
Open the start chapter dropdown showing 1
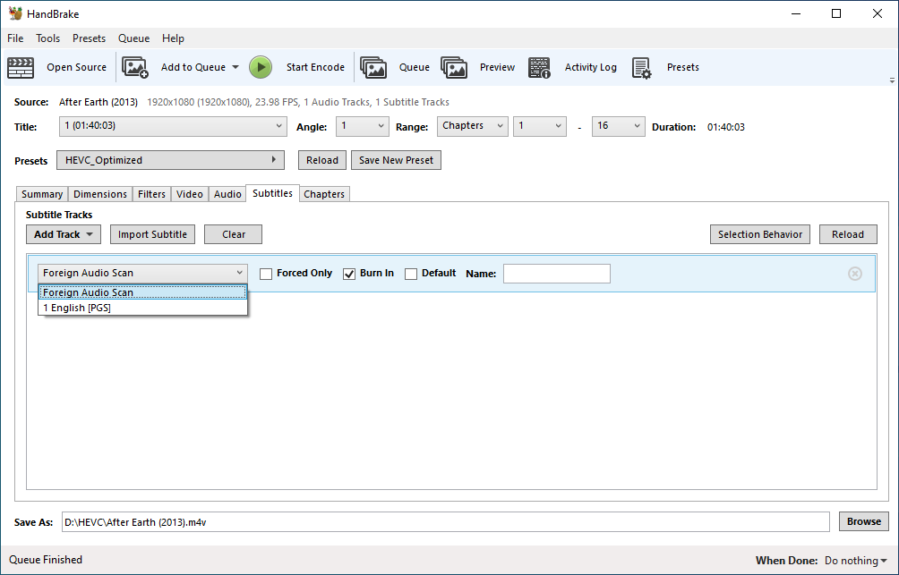click(540, 126)
